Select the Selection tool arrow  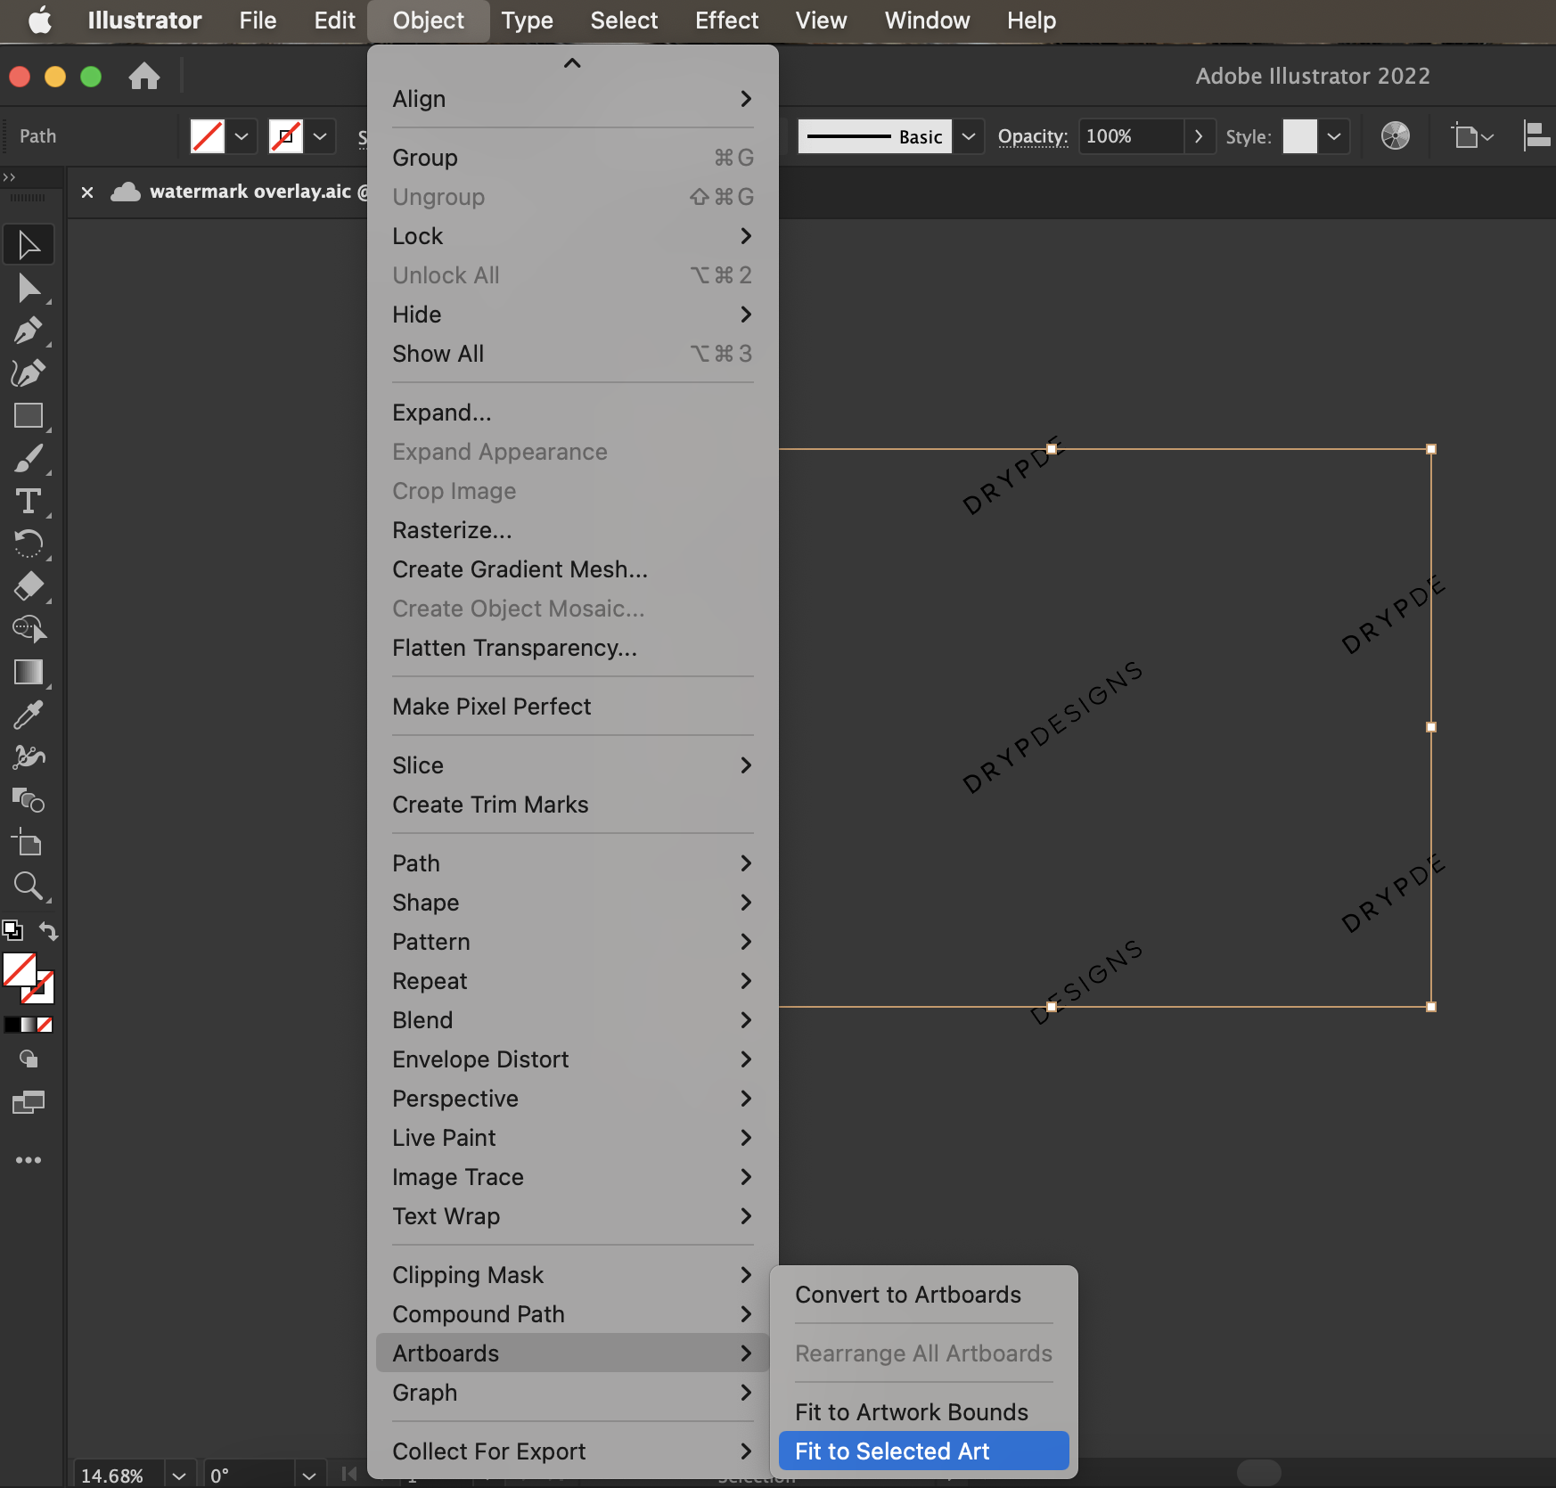[29, 245]
